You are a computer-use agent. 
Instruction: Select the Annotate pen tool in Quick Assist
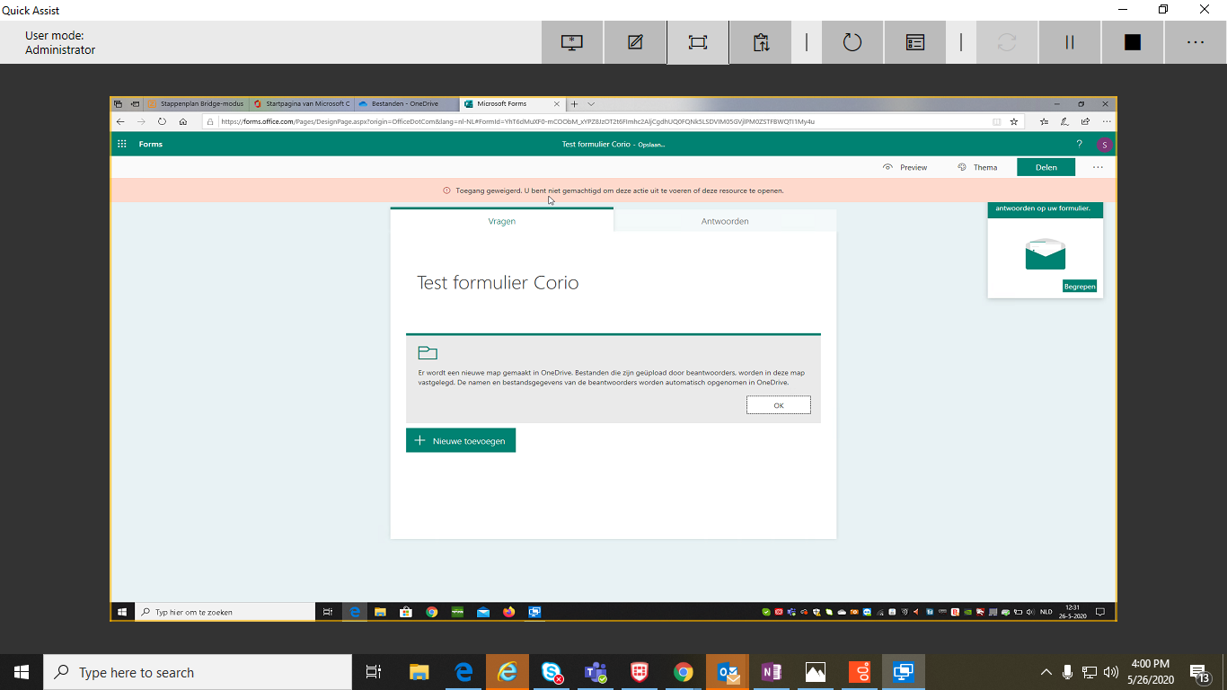coord(635,41)
